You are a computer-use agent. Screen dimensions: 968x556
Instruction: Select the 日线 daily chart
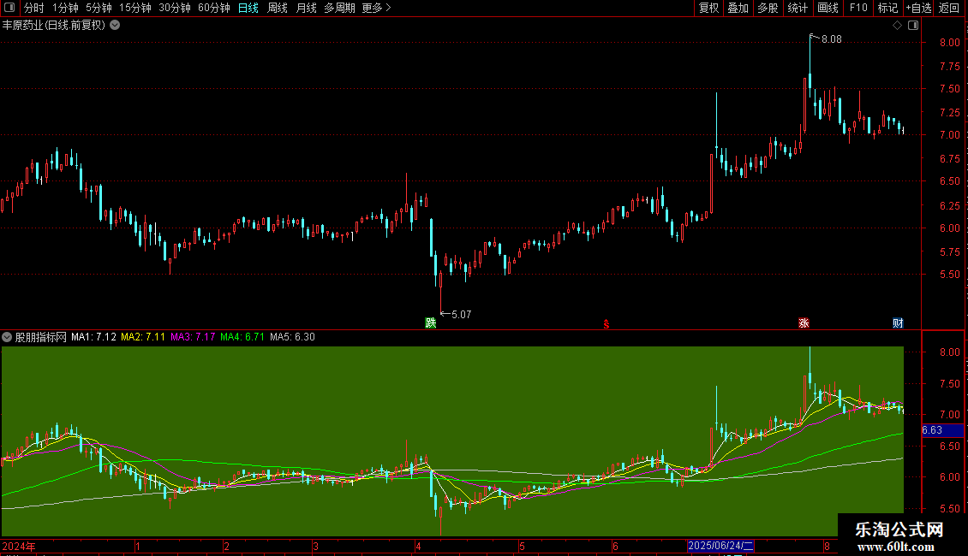(248, 8)
